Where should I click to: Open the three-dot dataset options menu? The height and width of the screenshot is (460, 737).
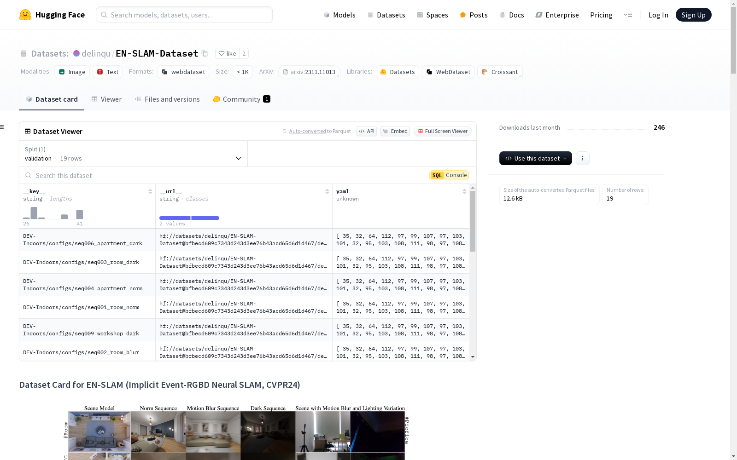tap(583, 158)
